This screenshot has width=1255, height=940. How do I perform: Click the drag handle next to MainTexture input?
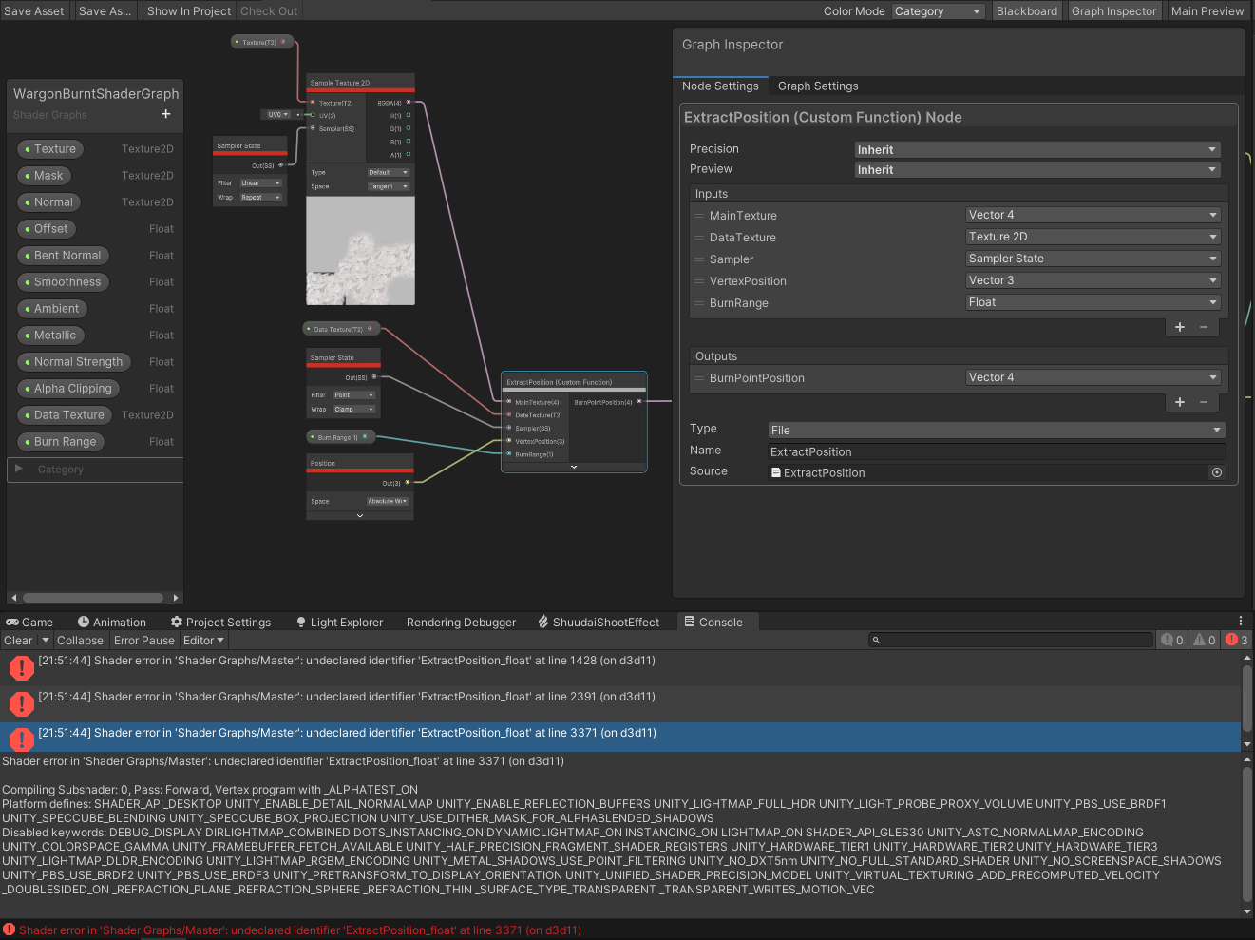pos(699,216)
